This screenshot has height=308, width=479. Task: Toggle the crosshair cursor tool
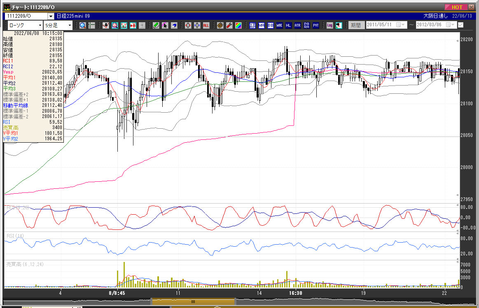92,25
